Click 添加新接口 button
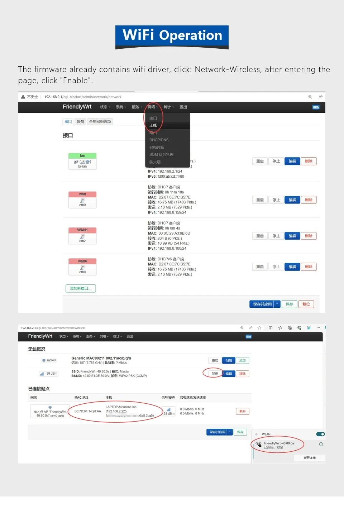Image resolution: width=344 pixels, height=509 pixels. (81, 288)
